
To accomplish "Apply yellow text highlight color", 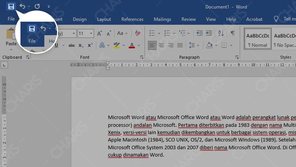I will tap(117, 45).
